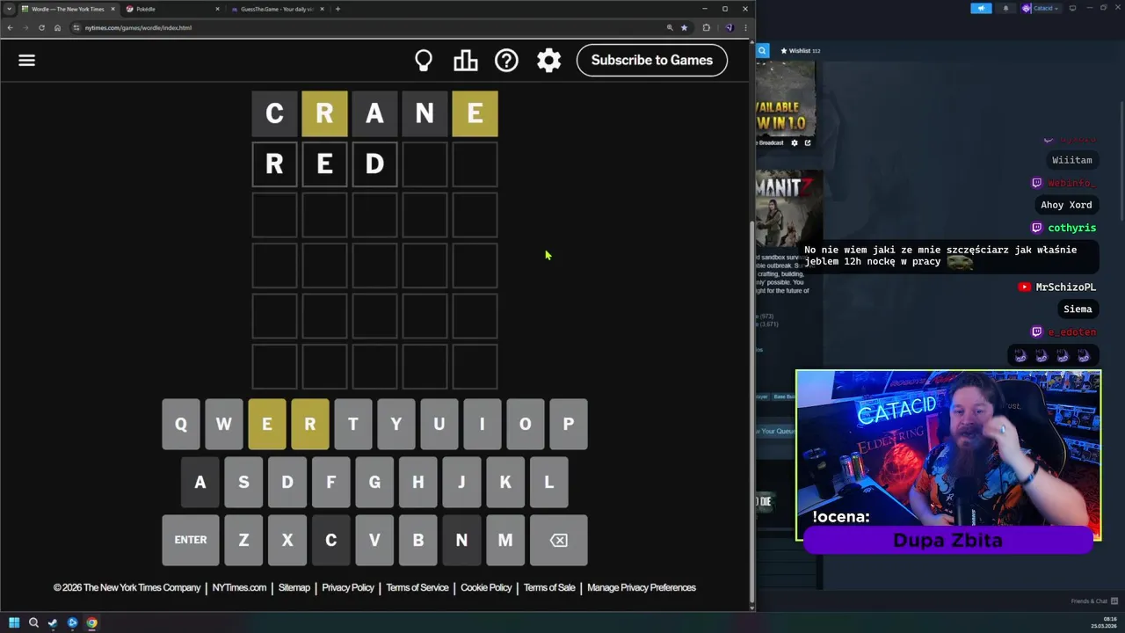Image resolution: width=1125 pixels, height=633 pixels.
Task: Open Chrome three-dot menu
Action: (x=745, y=27)
